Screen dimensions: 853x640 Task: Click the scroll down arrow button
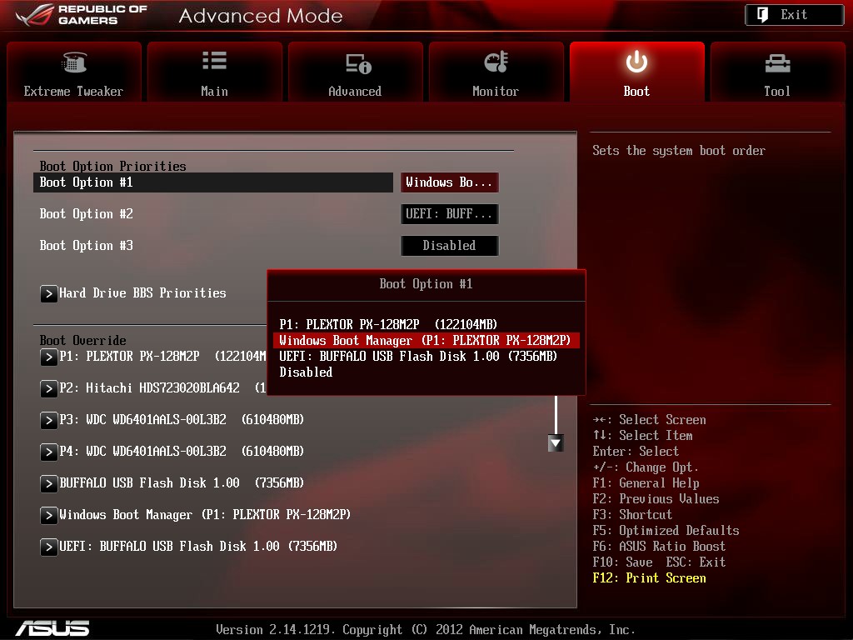(x=556, y=443)
